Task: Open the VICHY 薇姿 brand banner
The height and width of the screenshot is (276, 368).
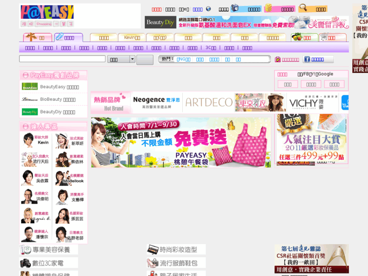Action: 312,103
